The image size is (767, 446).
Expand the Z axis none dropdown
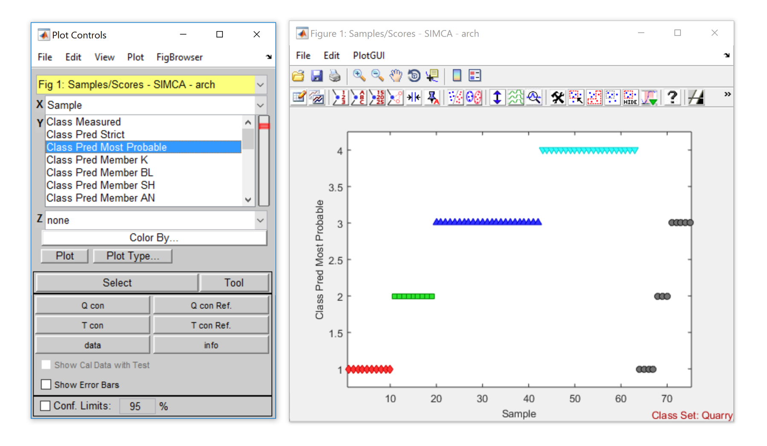point(260,220)
